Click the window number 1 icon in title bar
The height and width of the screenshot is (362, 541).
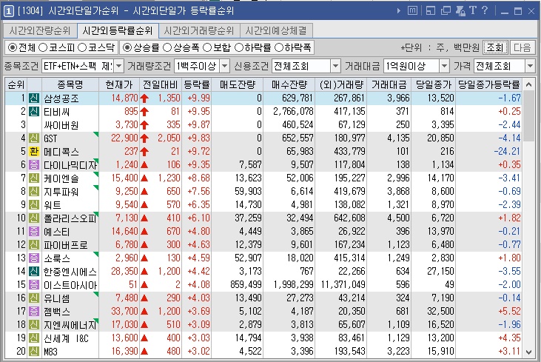[9, 11]
